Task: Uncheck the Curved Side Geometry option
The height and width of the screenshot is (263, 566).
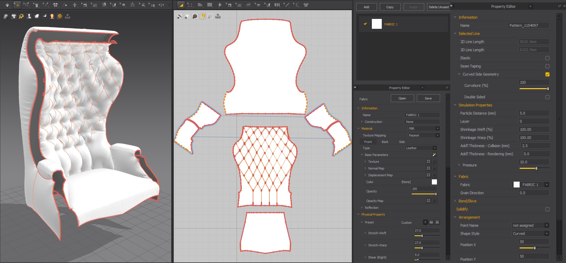Action: click(547, 74)
